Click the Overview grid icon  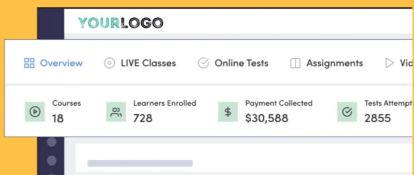(x=30, y=63)
